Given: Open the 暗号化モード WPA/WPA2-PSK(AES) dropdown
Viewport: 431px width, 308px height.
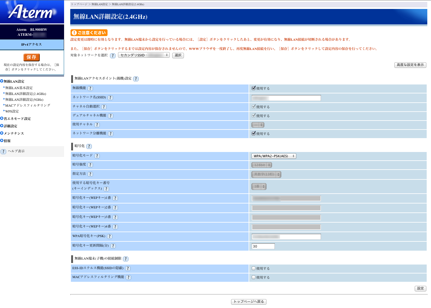Looking at the screenshot, I should click(x=274, y=156).
